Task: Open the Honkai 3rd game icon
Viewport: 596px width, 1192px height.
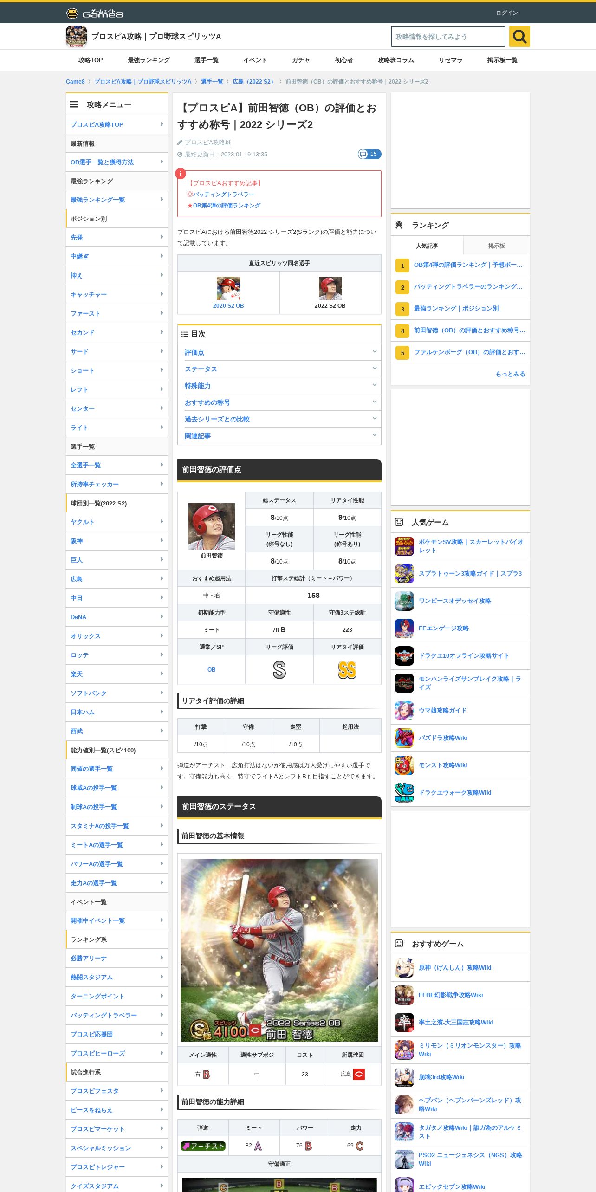Action: (x=404, y=1077)
